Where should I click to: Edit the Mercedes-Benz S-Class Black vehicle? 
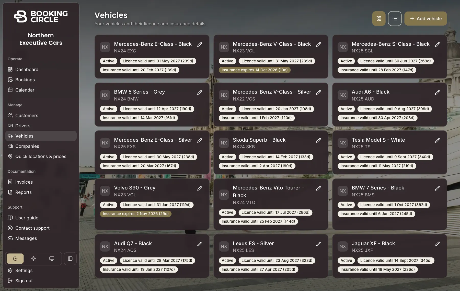pos(437,44)
